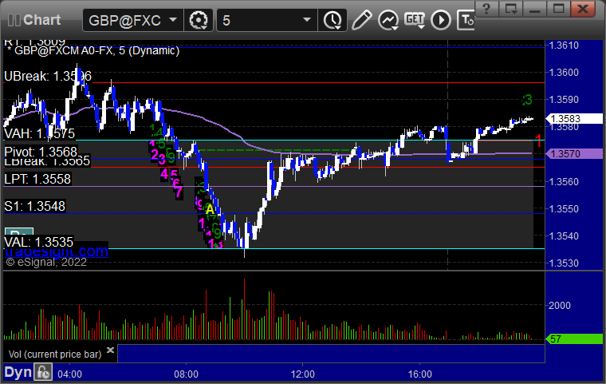Select the pencil drawing tools icon
This screenshot has width=606, height=384.
[x=361, y=20]
